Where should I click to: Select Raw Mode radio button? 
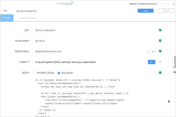(59, 73)
